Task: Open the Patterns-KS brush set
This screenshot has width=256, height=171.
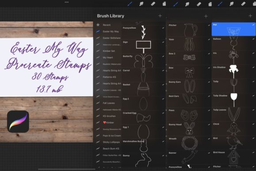Action: pos(109,77)
